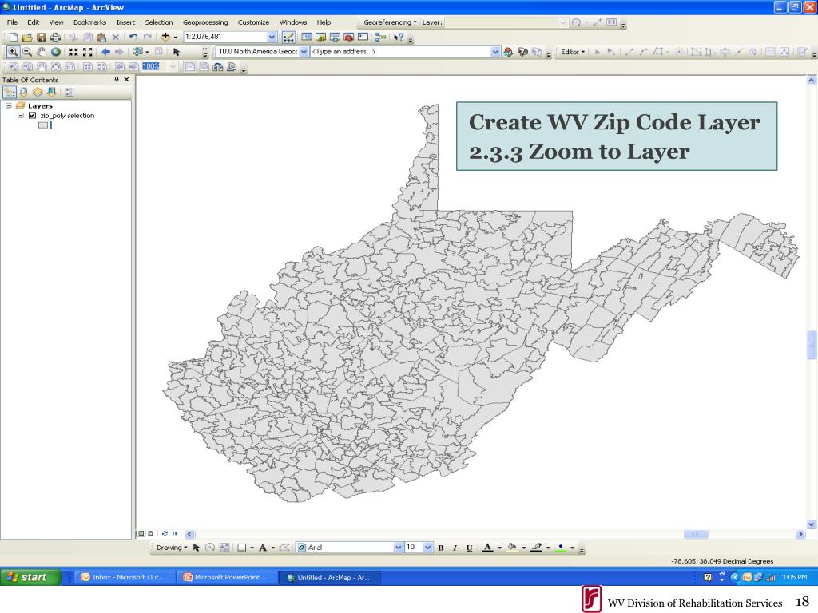
Task: Open the Search window icon
Action: click(335, 37)
